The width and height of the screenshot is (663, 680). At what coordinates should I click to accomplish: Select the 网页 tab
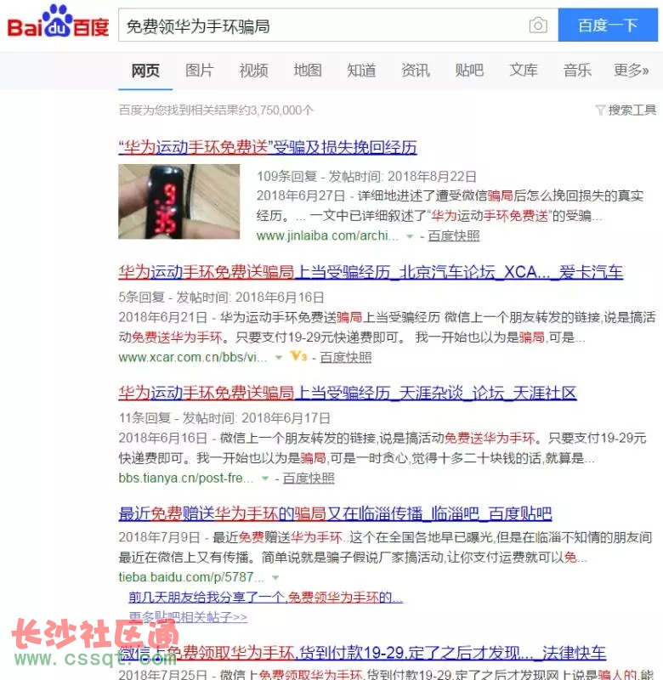(145, 71)
